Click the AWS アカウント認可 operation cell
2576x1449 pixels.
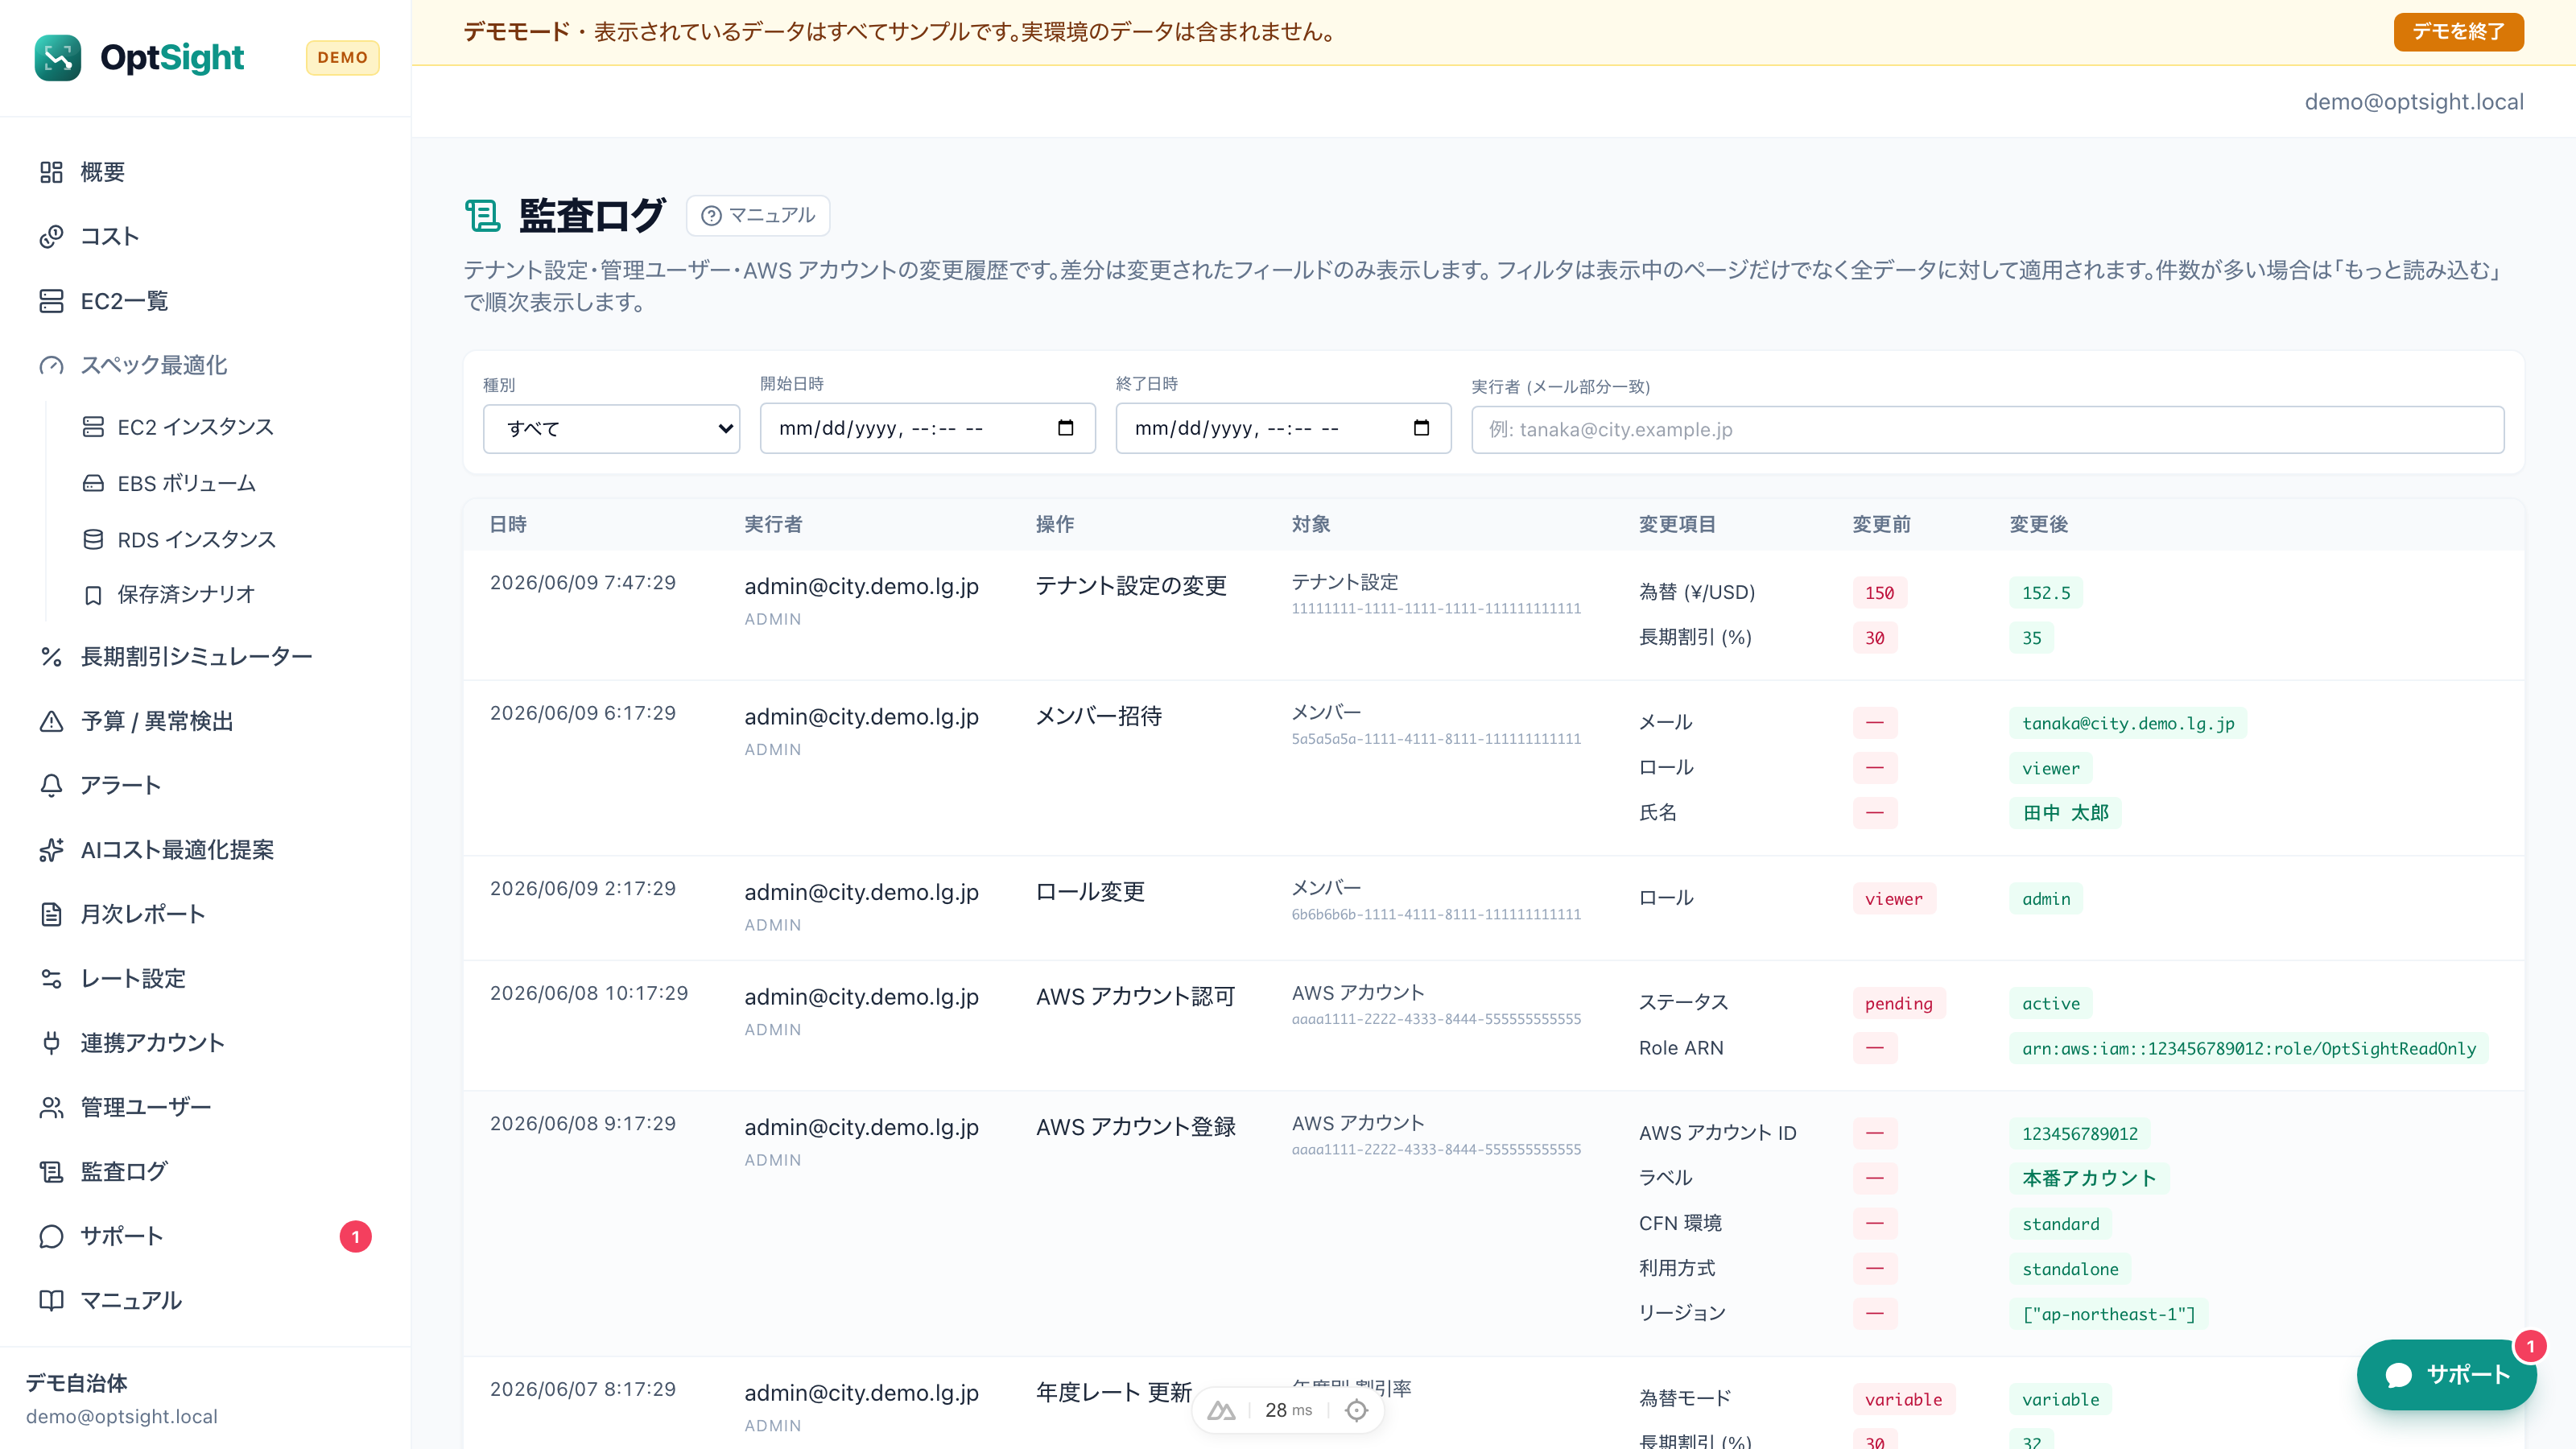coord(1135,997)
